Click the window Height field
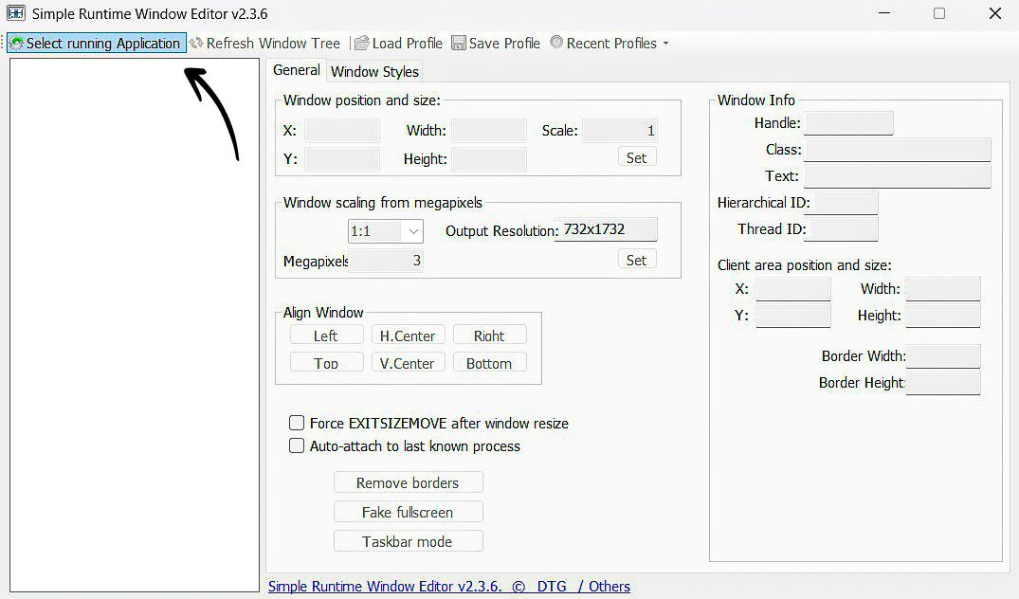The image size is (1019, 599). (489, 159)
